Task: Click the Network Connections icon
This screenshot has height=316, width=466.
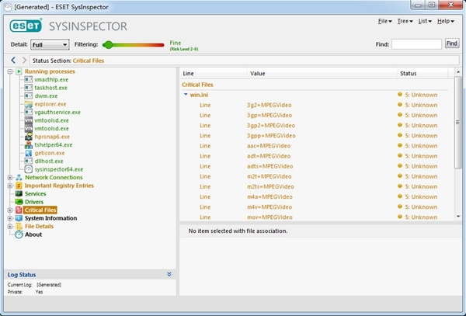Action: tap(19, 177)
